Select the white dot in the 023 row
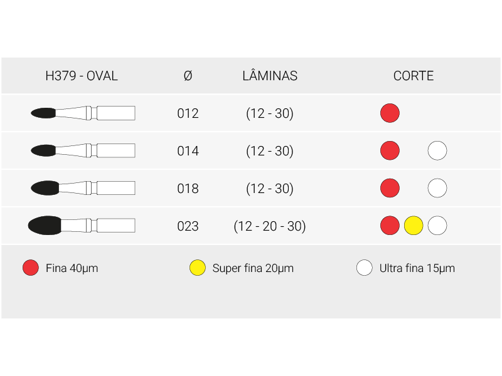502x376 pixels. (x=437, y=226)
